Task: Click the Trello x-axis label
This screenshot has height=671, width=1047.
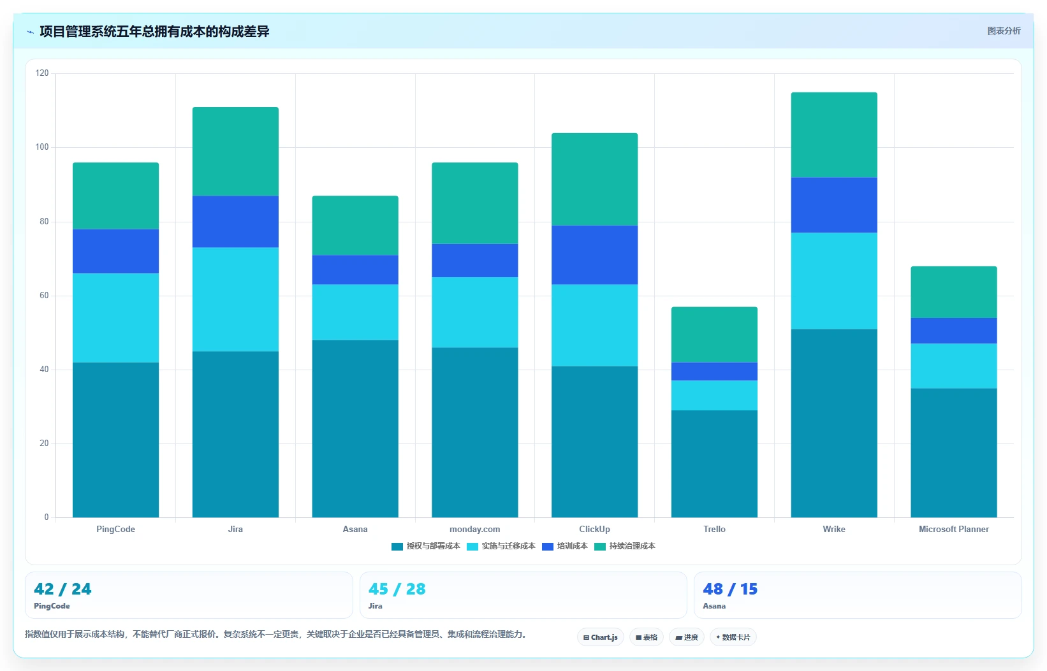Action: click(714, 529)
